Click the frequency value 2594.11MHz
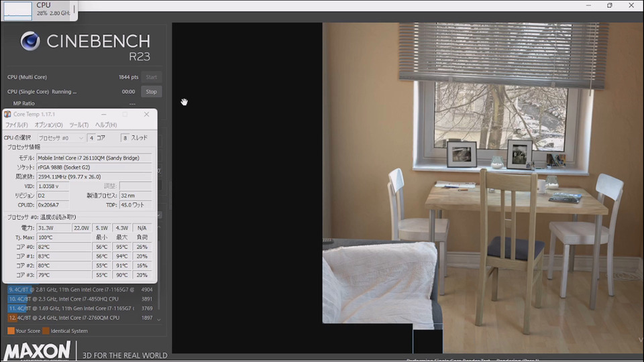 (x=95, y=176)
